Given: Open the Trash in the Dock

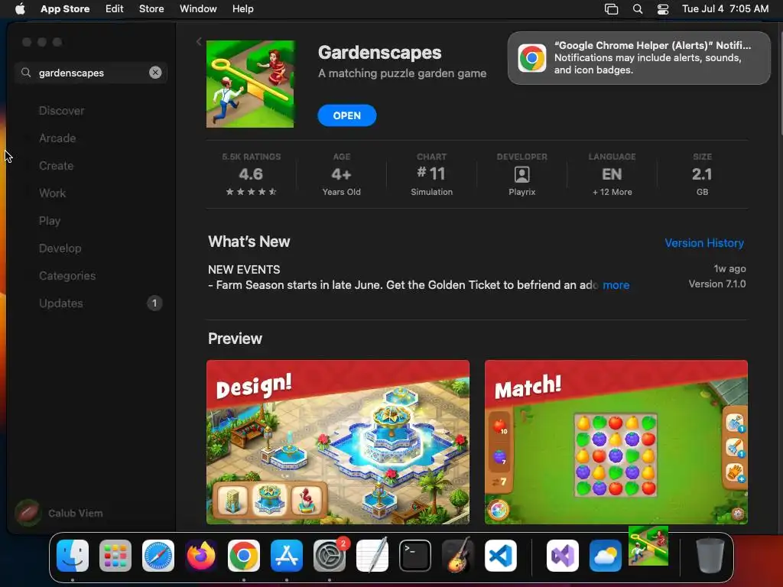Looking at the screenshot, I should click(710, 556).
